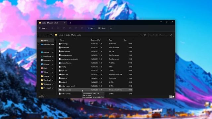Go forward with the right arrow
The image size is (212, 119).
click(43, 35)
